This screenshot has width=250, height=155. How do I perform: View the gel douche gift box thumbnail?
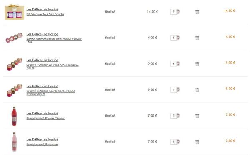tap(14, 12)
